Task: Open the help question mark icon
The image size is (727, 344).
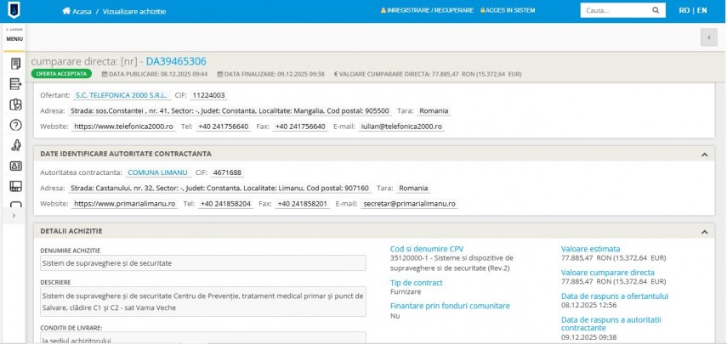Action: point(15,125)
